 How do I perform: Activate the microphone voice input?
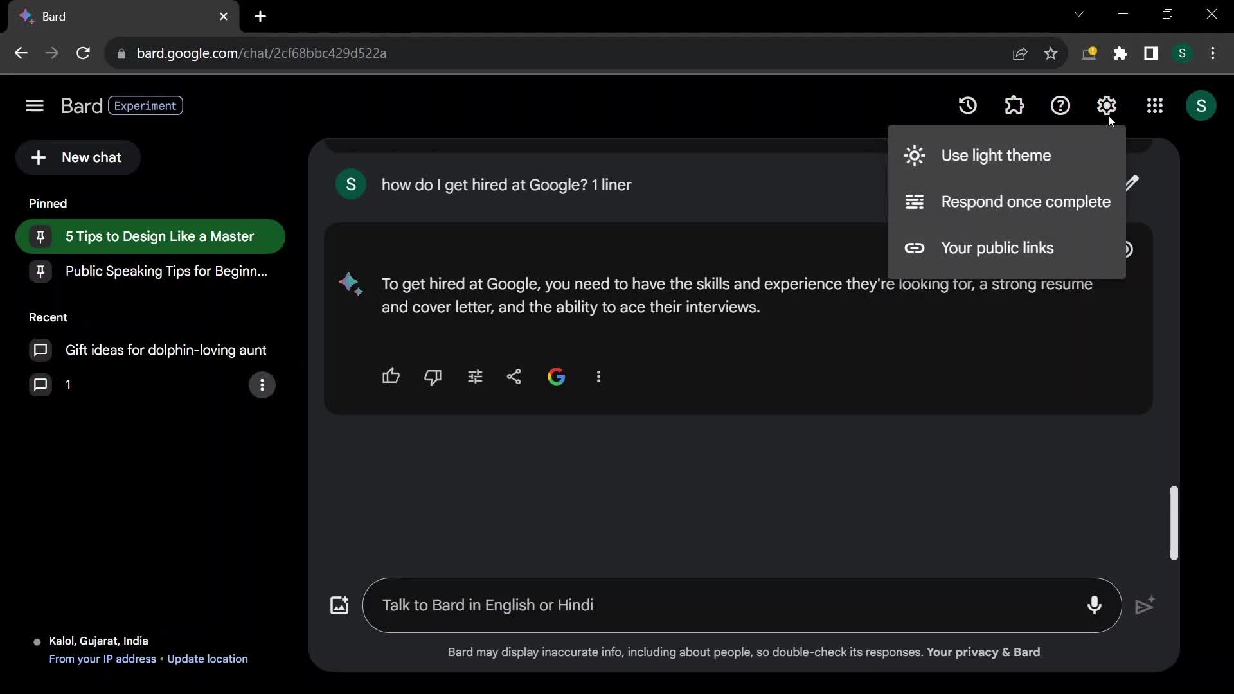(x=1095, y=605)
